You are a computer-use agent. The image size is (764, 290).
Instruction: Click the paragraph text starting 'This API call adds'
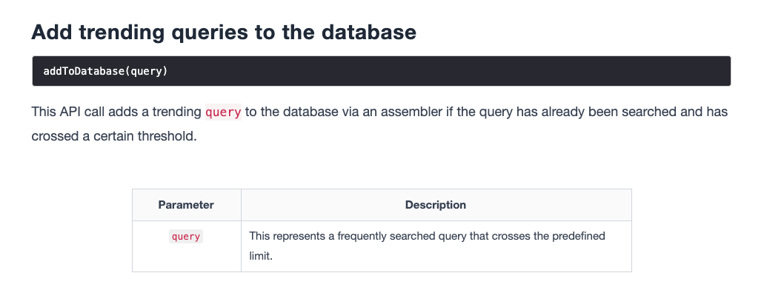(379, 124)
